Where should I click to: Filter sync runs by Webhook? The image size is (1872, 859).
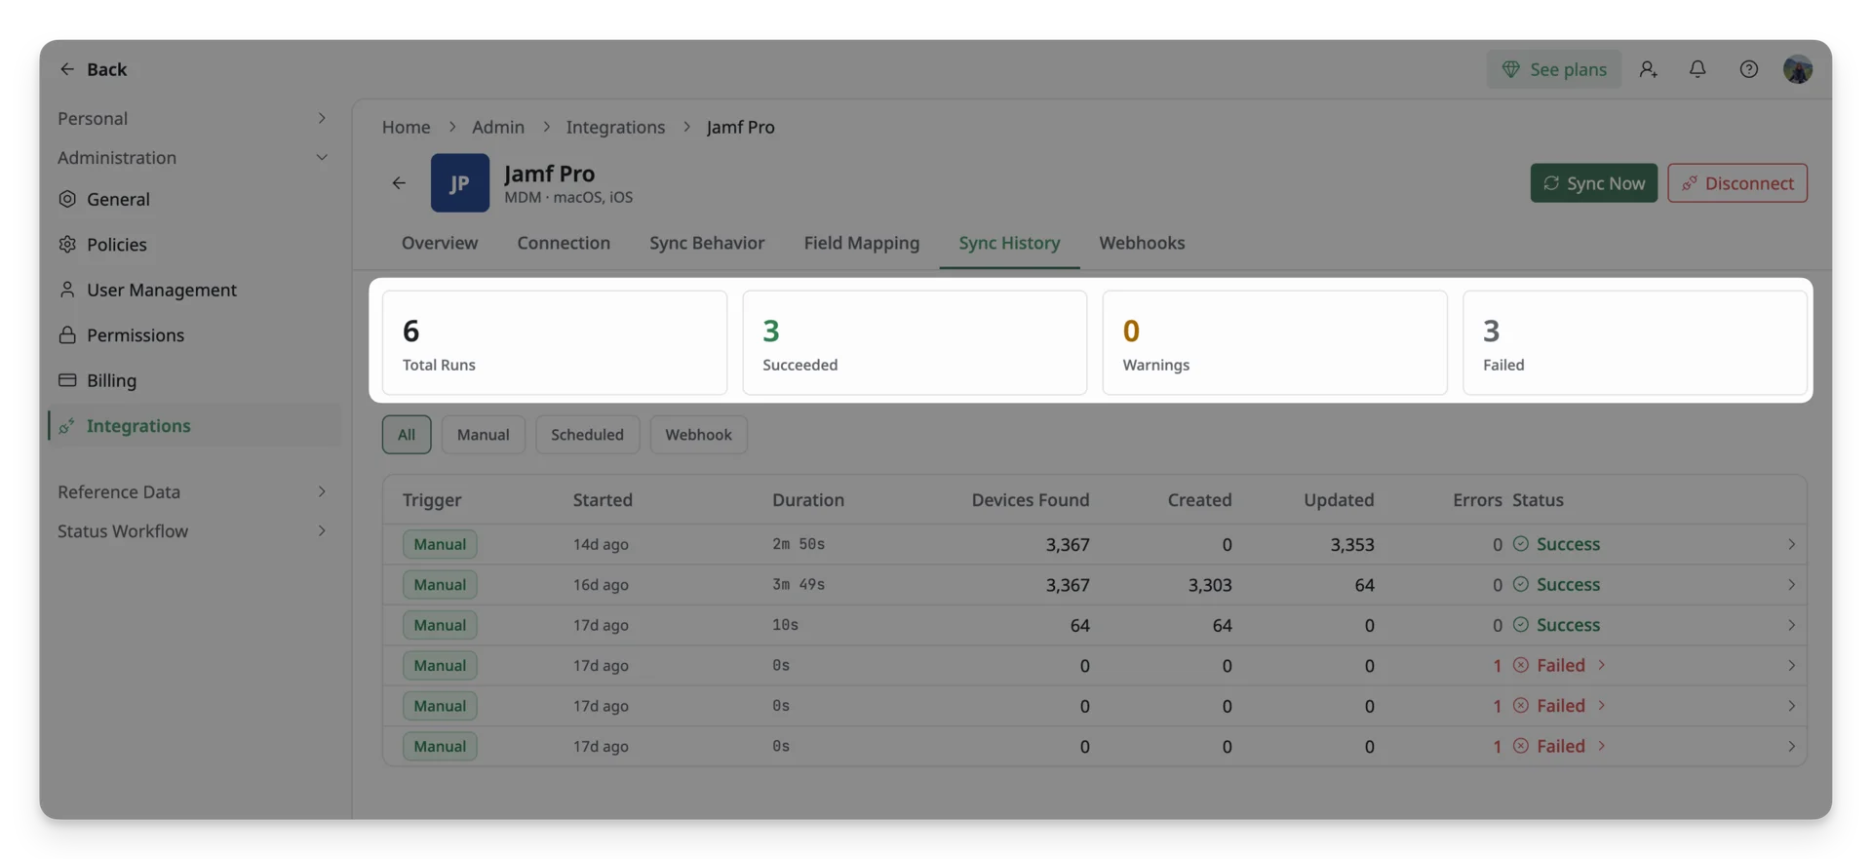(698, 435)
